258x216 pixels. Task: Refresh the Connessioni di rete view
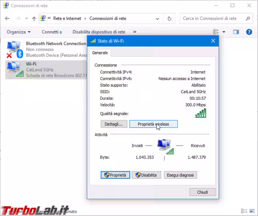tap(169, 18)
